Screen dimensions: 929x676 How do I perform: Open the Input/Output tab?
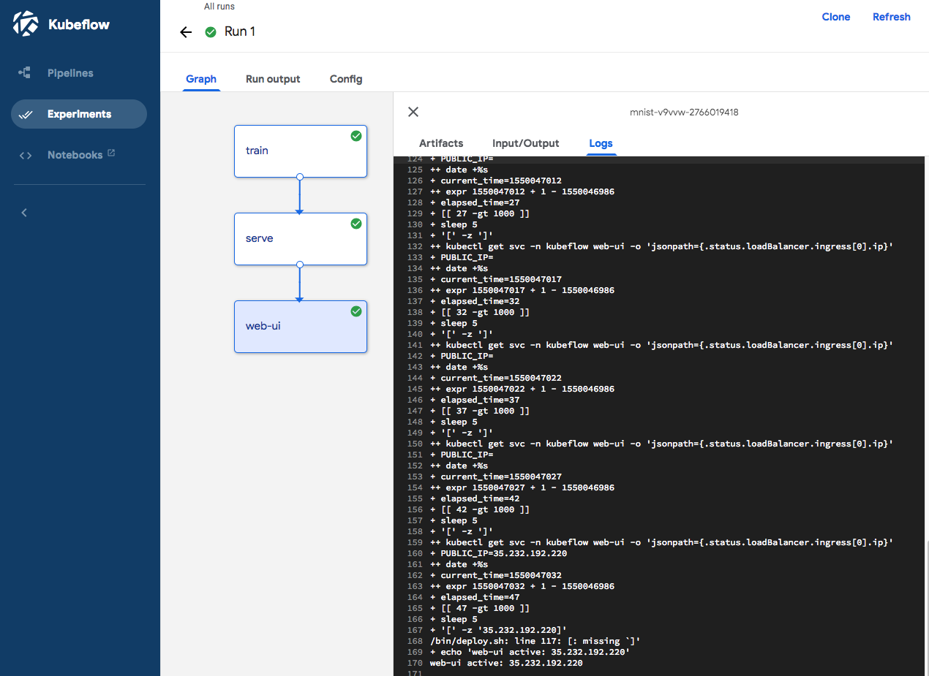525,143
